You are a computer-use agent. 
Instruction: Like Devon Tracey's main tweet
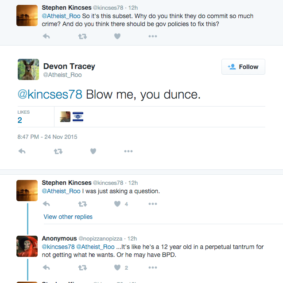(x=93, y=151)
